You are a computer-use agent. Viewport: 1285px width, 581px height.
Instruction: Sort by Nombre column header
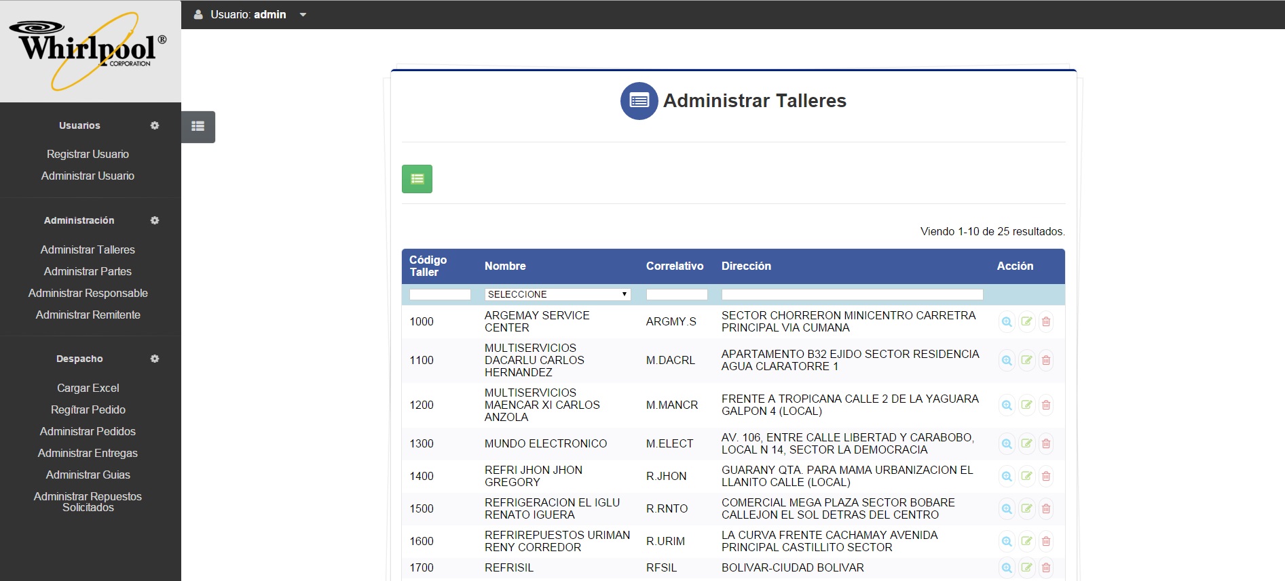(x=505, y=266)
